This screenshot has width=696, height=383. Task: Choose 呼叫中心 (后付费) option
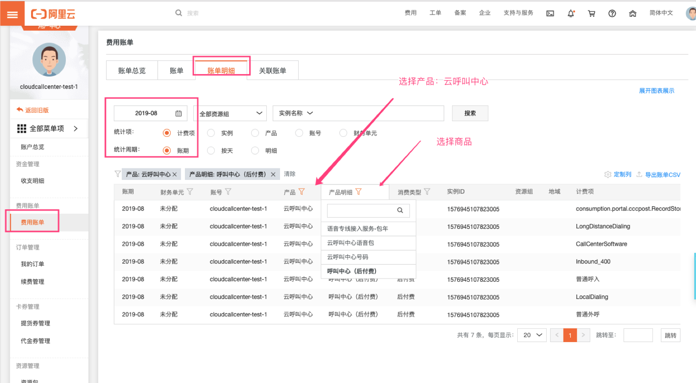(x=368, y=271)
